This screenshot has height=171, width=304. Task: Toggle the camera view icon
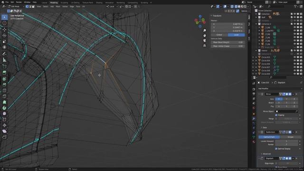(205, 40)
